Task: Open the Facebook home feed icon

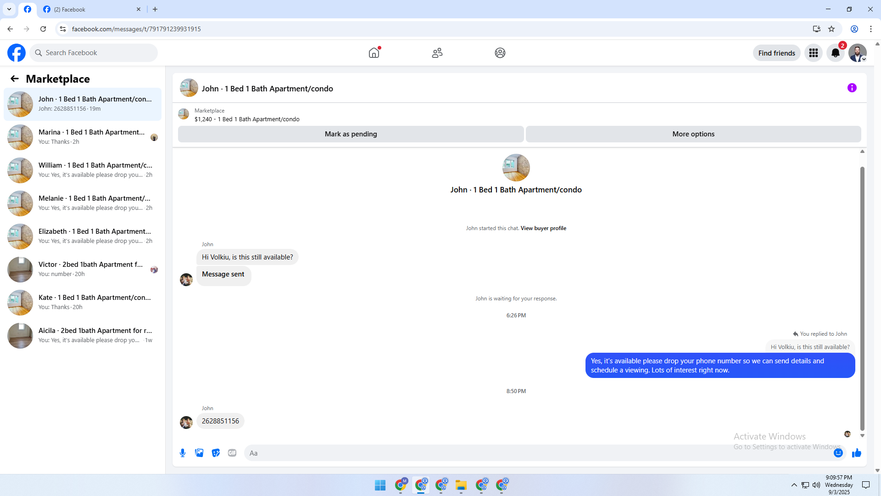Action: click(x=374, y=53)
